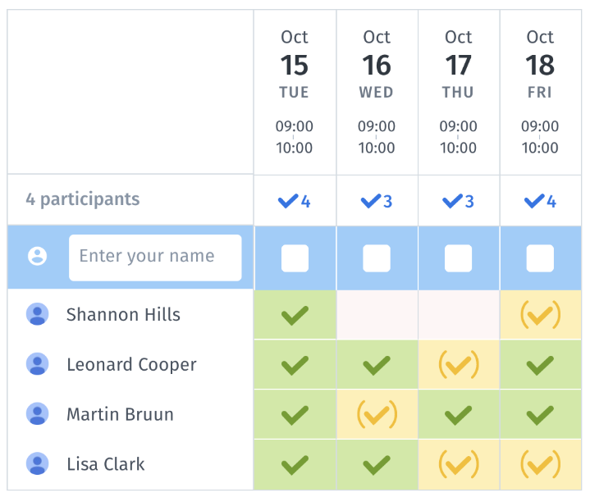Click Lisa Clark's profile avatar
Screen dimensions: 590x497
37,463
